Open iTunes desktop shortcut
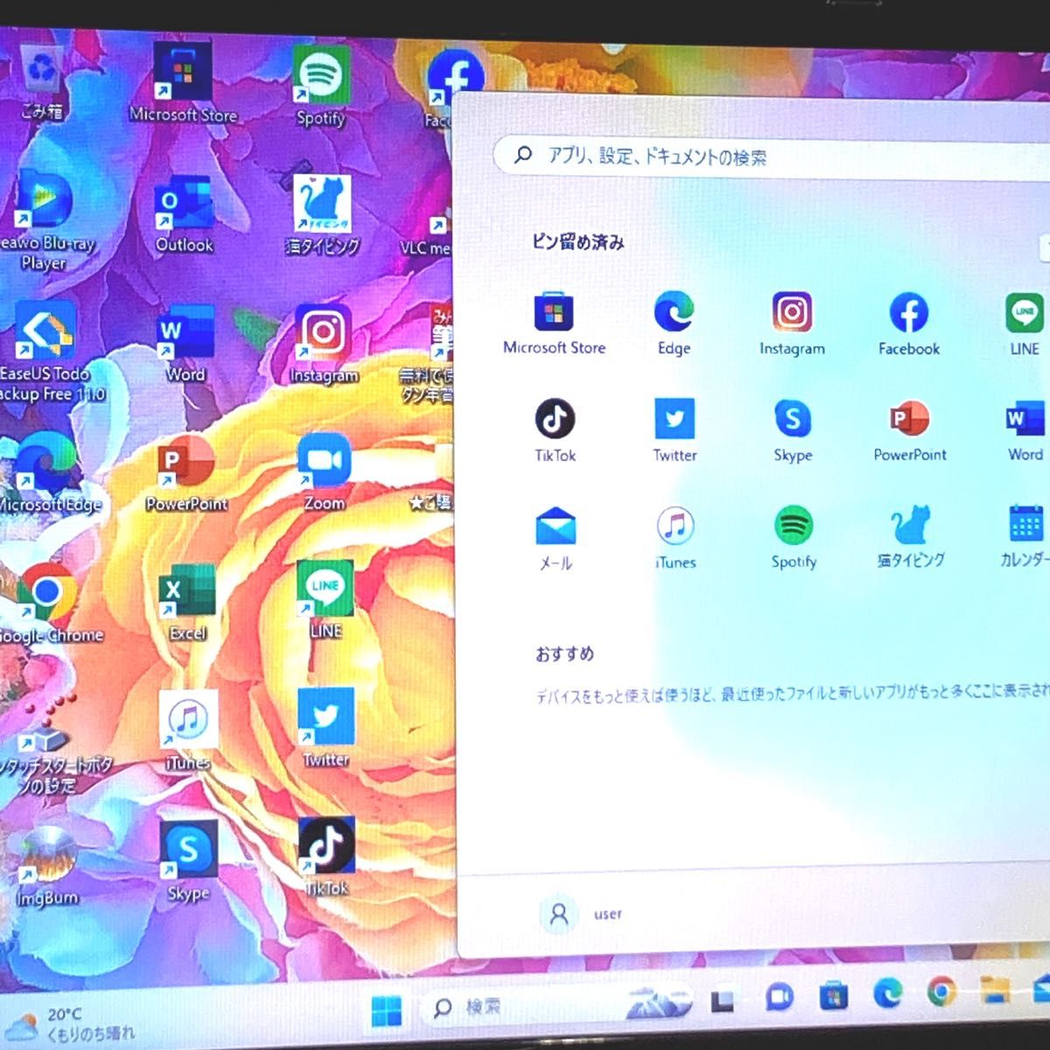Image resolution: width=1050 pixels, height=1050 pixels. coord(187,731)
